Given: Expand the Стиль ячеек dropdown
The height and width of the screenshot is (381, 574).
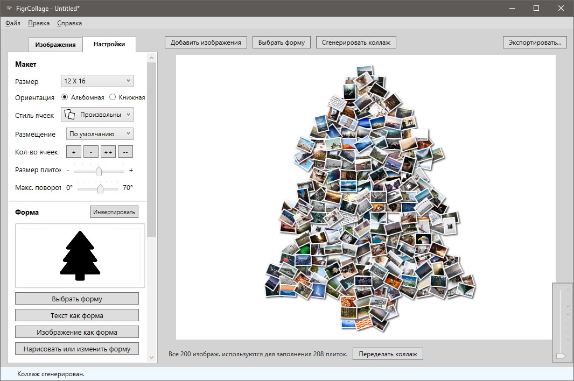Looking at the screenshot, I should pos(97,115).
